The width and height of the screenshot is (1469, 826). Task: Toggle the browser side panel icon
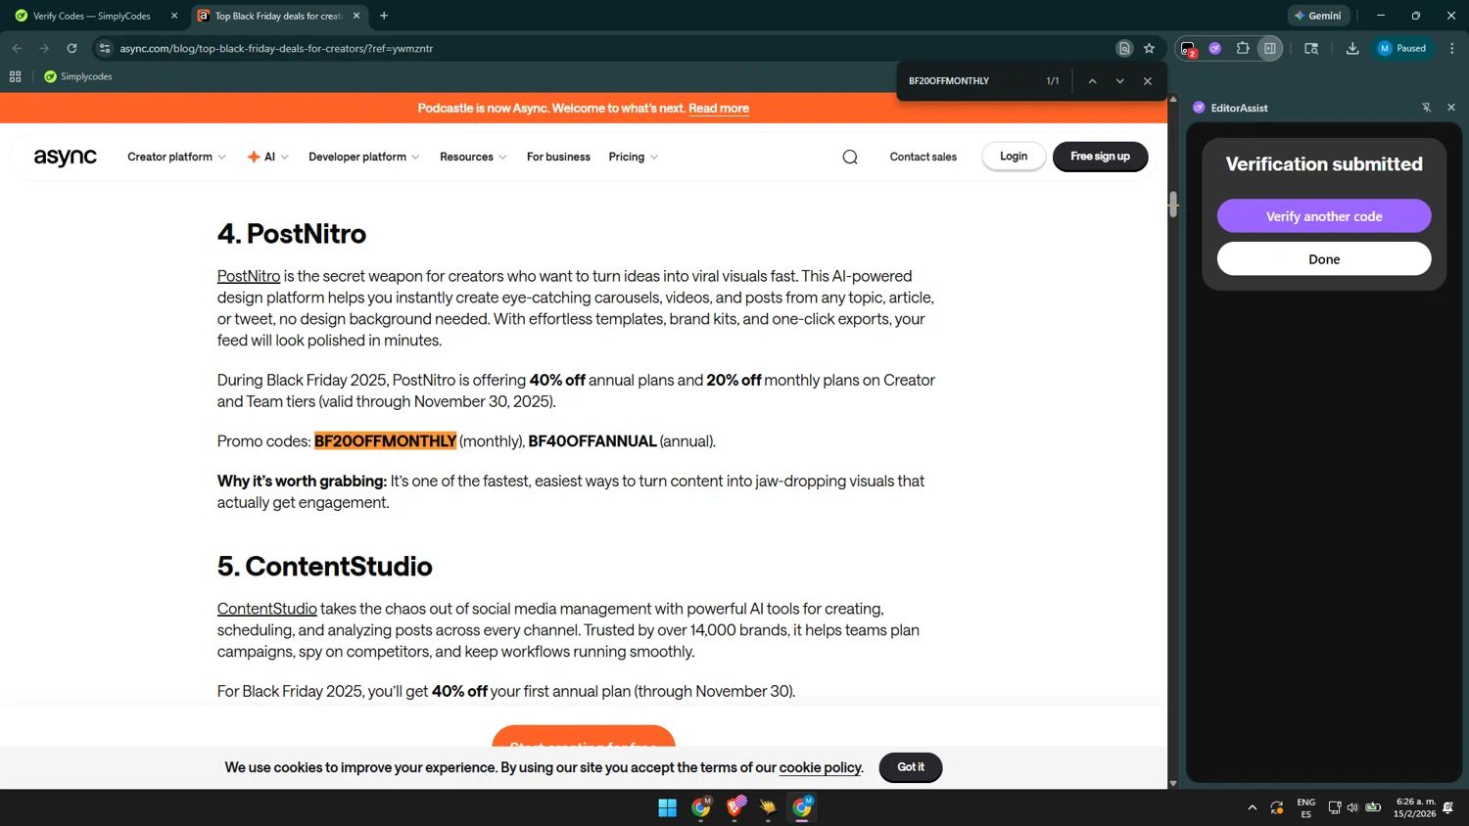[x=1270, y=48]
